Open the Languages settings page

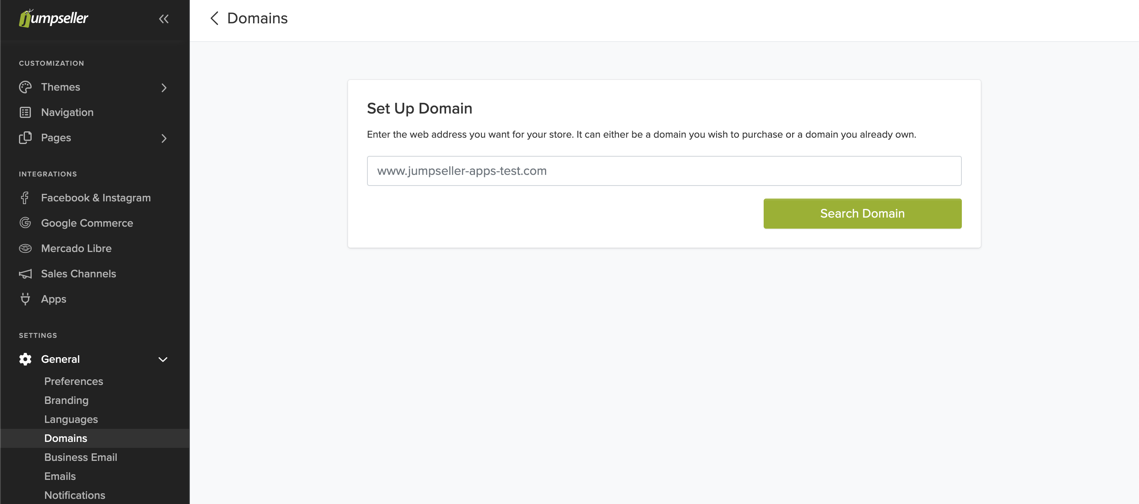[x=71, y=419]
